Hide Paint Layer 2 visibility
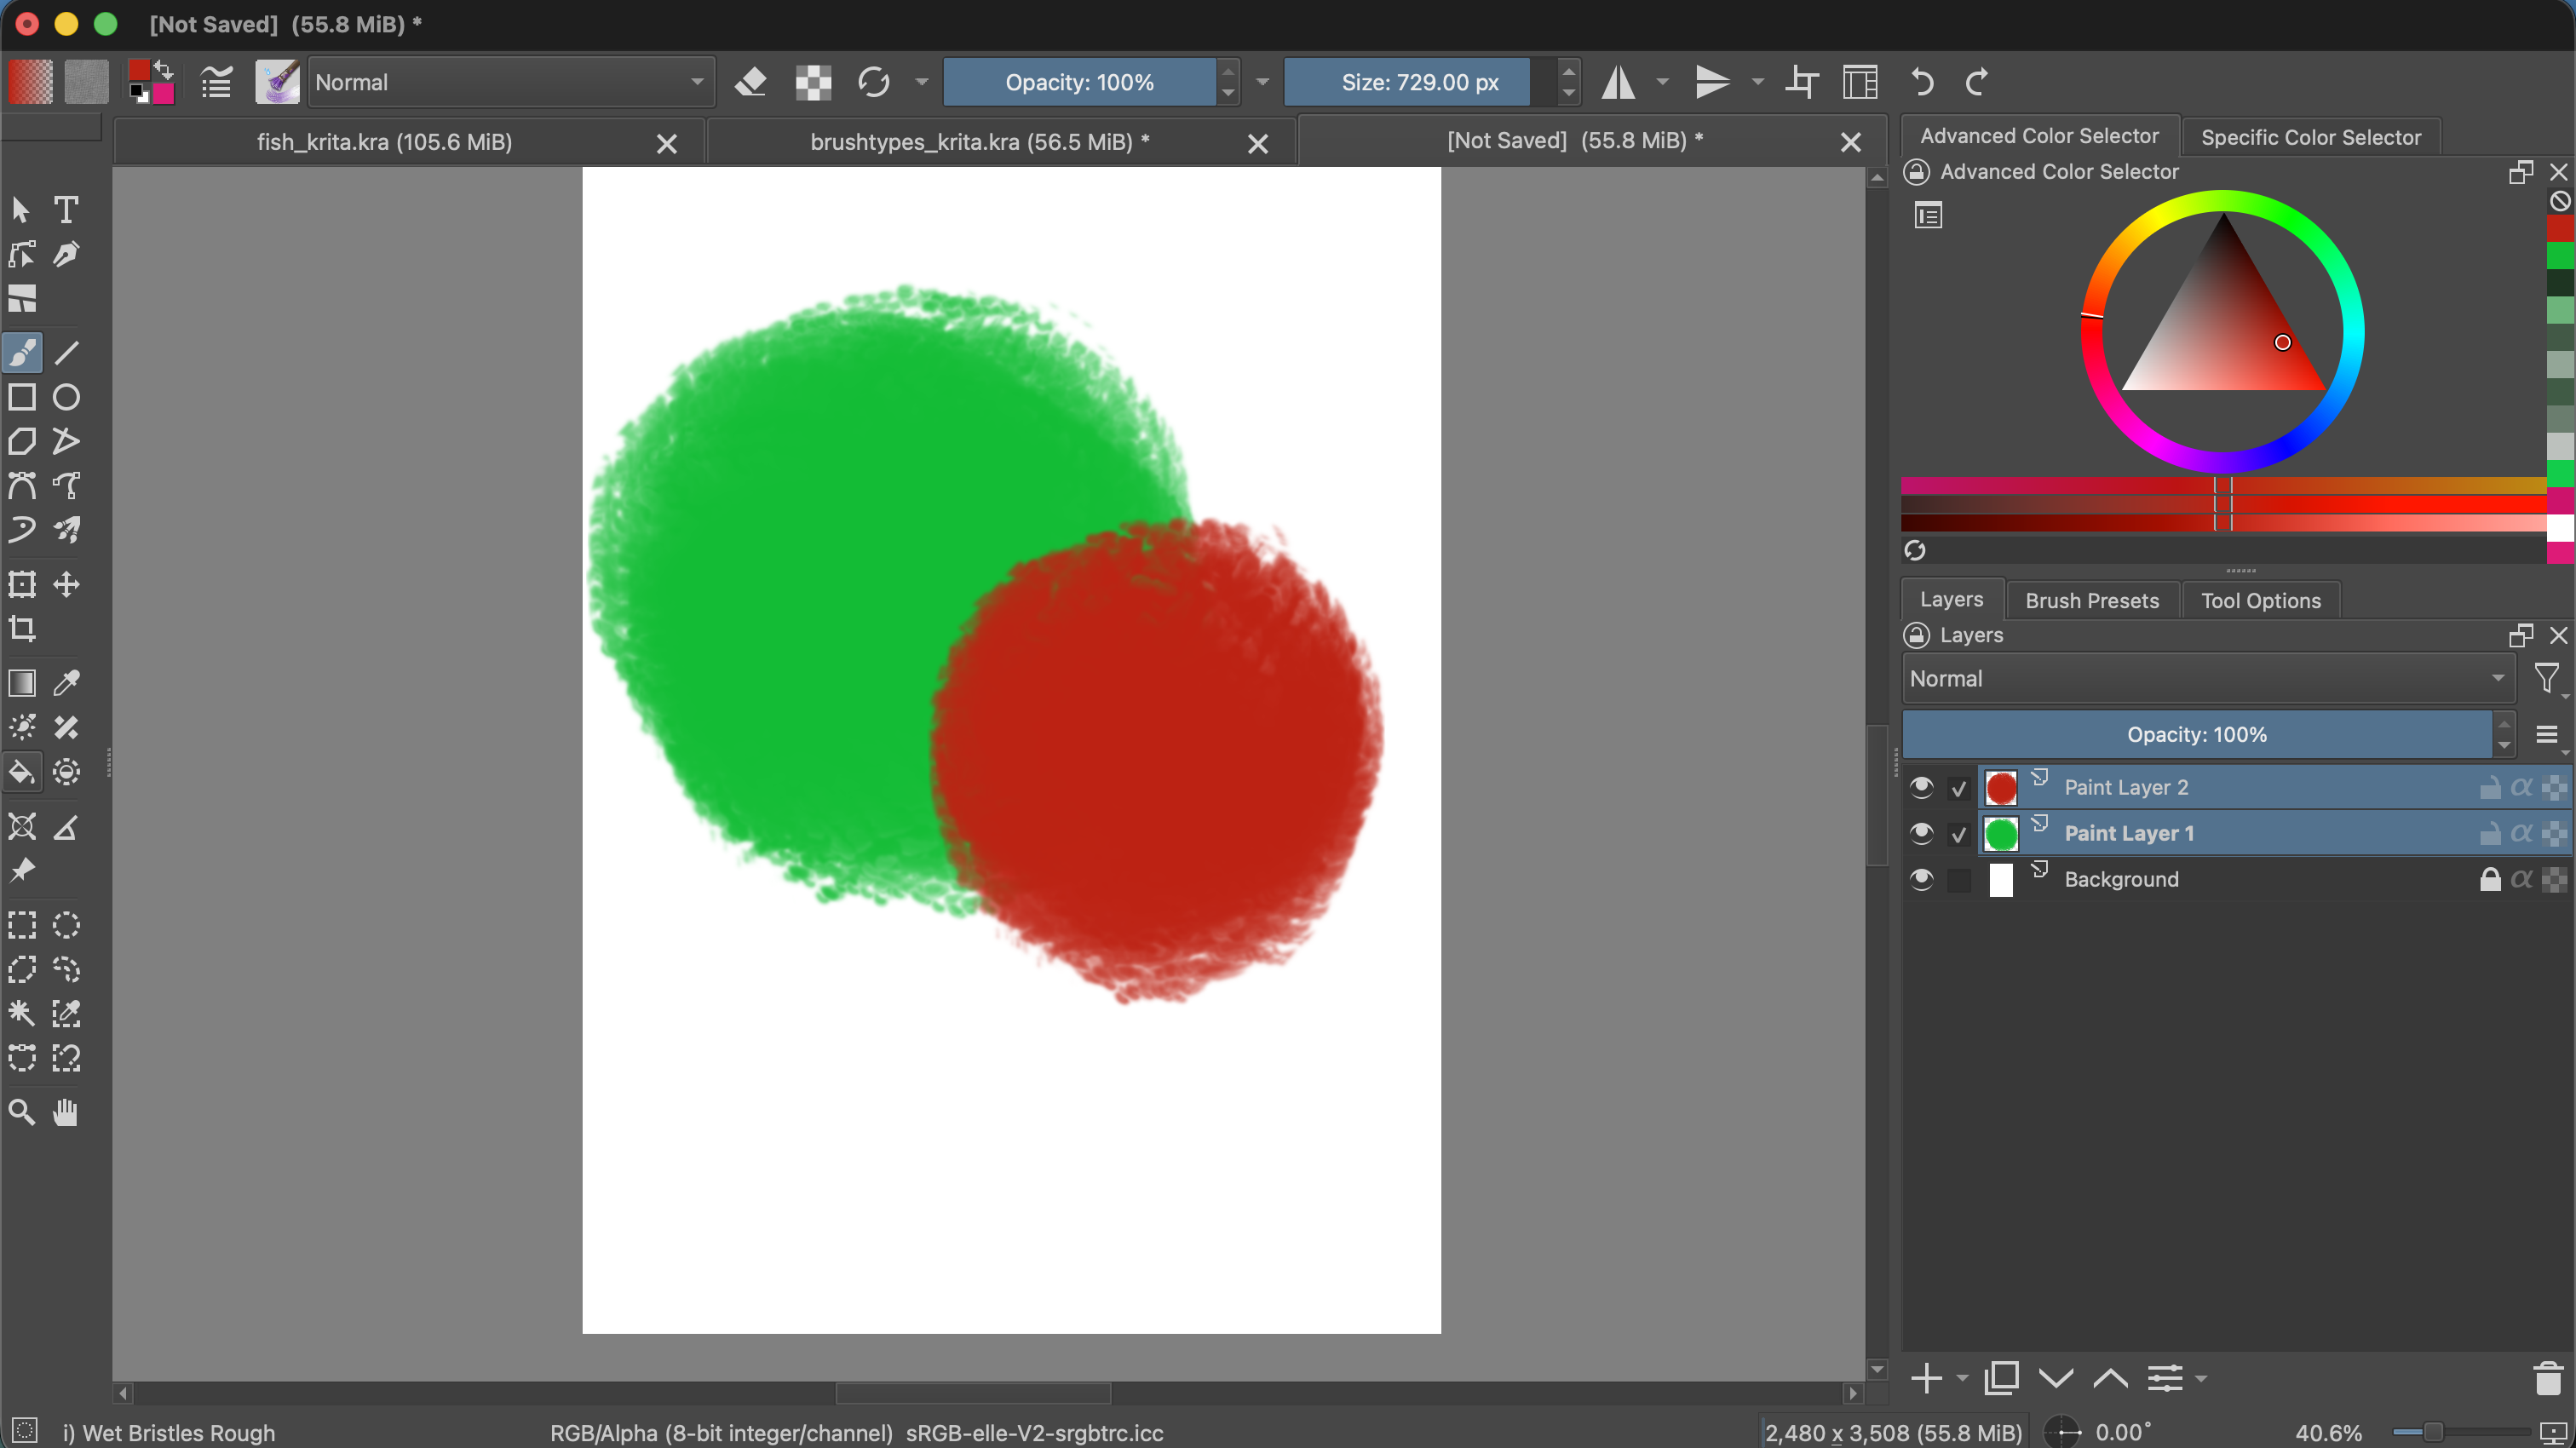 [1921, 788]
